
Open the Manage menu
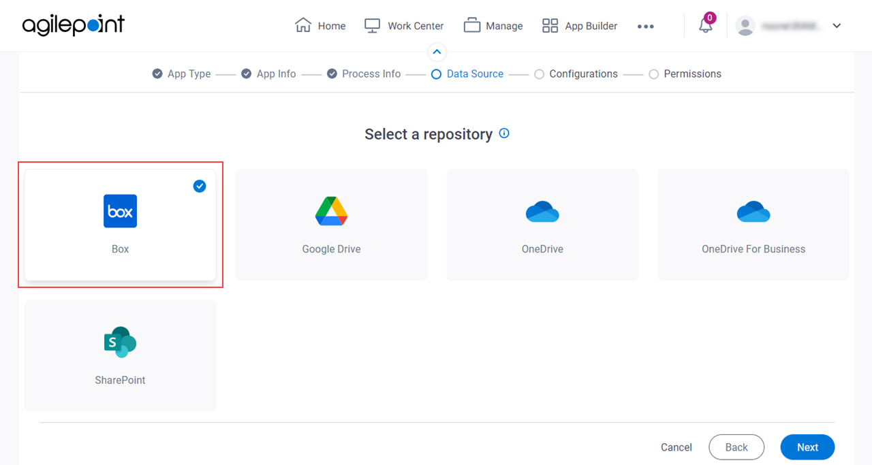coord(493,26)
